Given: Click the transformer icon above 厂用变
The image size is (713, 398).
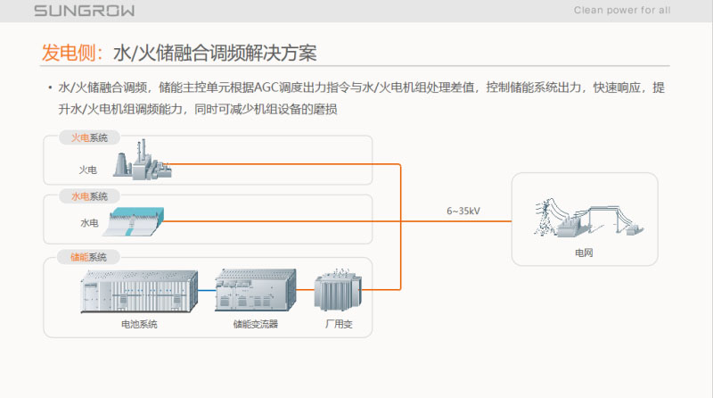Looking at the screenshot, I should (338, 292).
